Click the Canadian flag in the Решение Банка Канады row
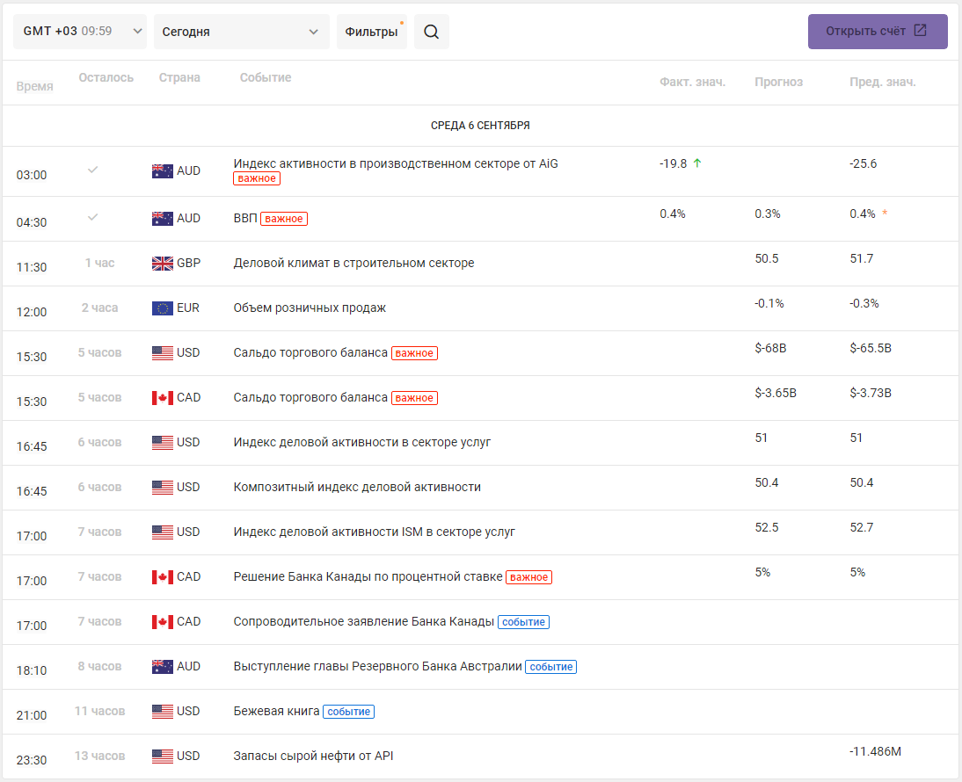Image resolution: width=962 pixels, height=782 pixels. (x=163, y=576)
